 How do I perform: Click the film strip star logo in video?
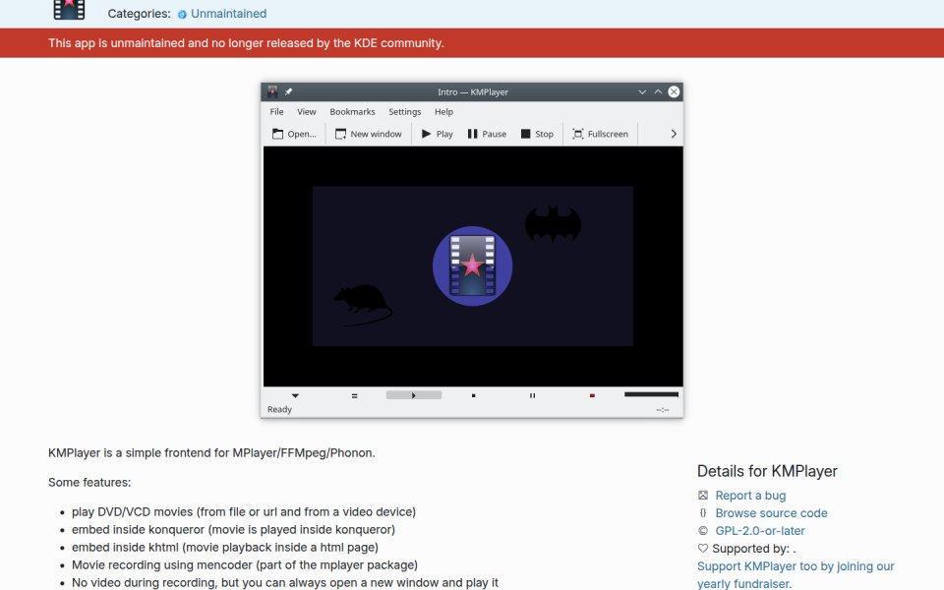tap(473, 265)
